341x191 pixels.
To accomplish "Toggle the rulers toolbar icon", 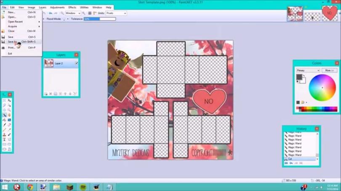I will click(x=95, y=13).
